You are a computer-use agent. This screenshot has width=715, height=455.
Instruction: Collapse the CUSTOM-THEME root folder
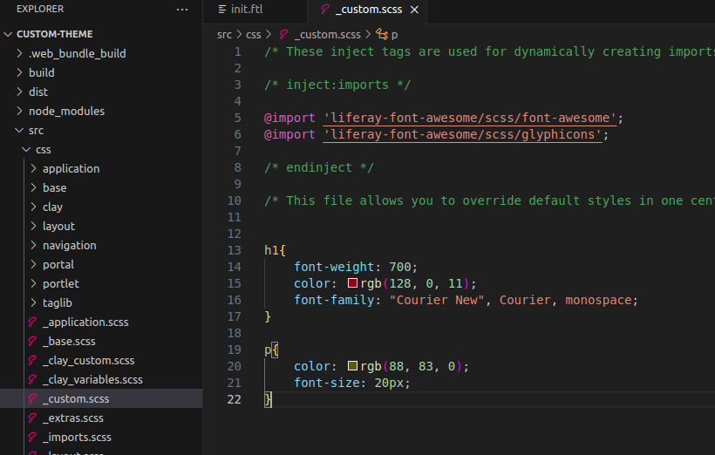click(x=8, y=34)
